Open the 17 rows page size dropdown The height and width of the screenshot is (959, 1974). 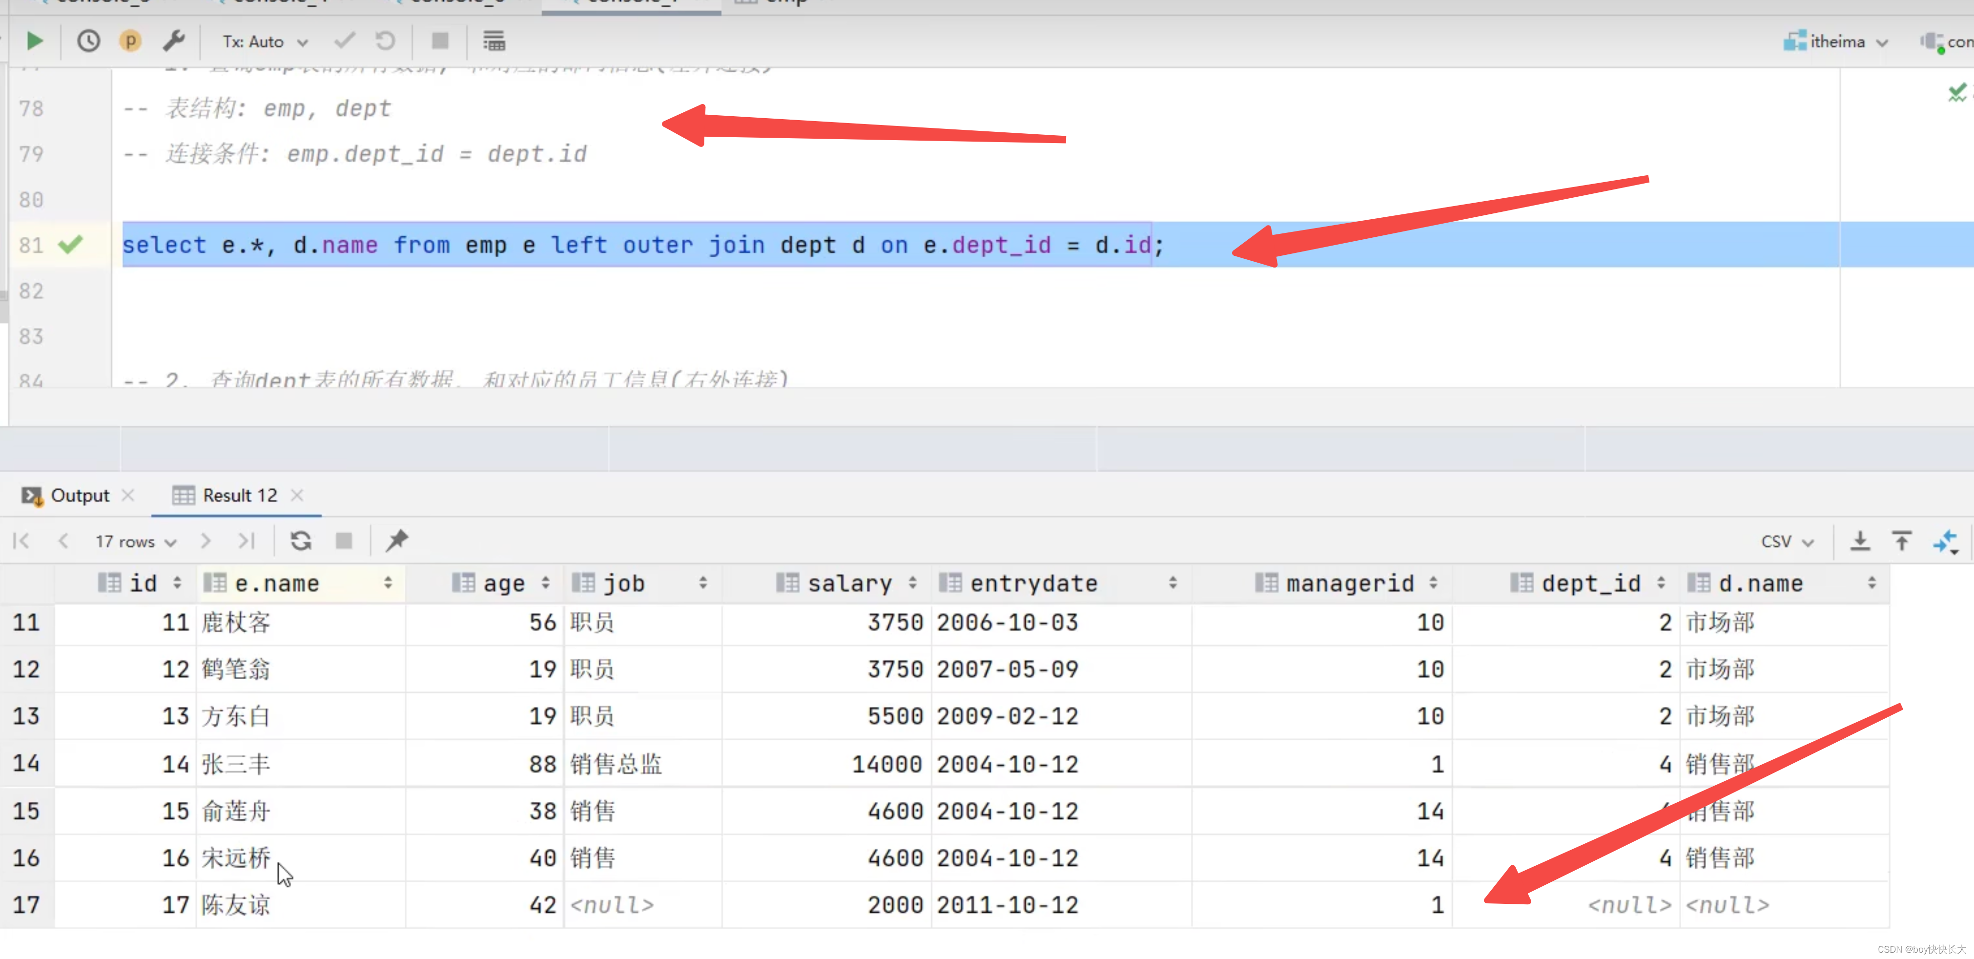pyautogui.click(x=136, y=541)
